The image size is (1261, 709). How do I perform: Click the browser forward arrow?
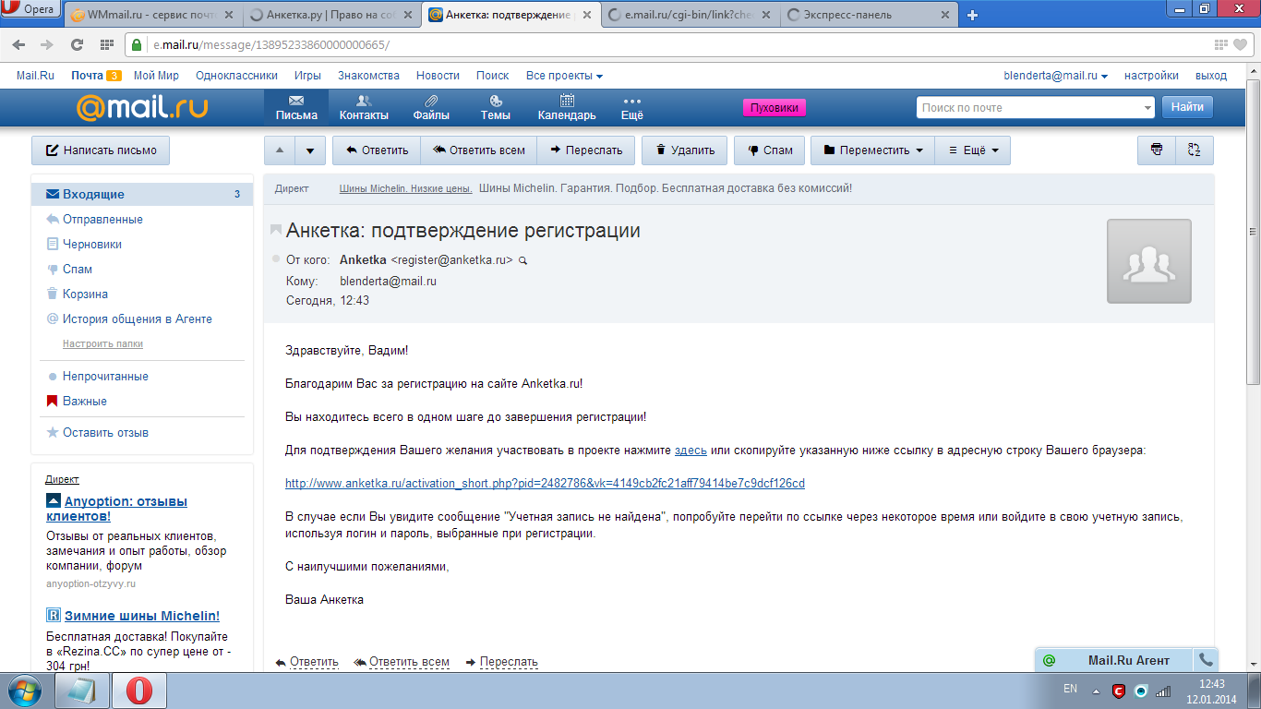click(x=46, y=44)
